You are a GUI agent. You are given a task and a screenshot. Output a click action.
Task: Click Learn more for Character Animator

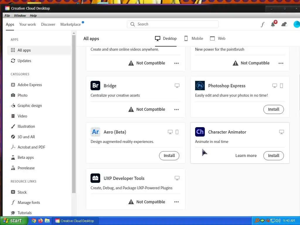tap(246, 156)
